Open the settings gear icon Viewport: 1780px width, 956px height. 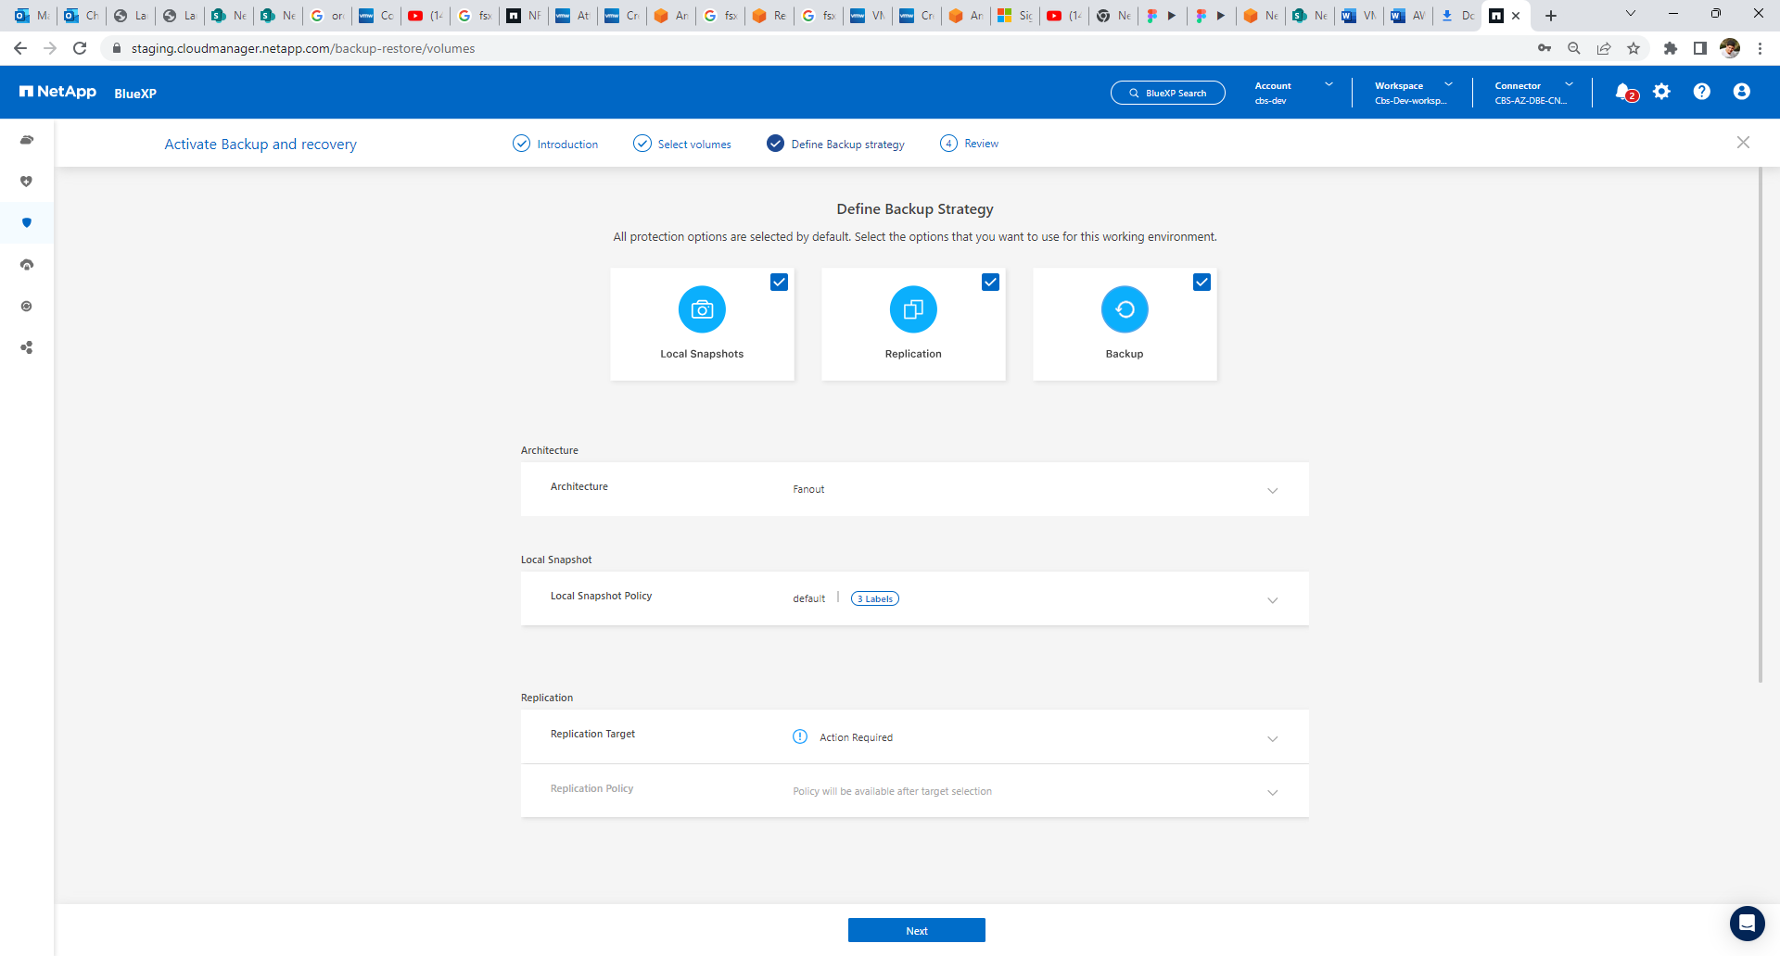(1661, 92)
